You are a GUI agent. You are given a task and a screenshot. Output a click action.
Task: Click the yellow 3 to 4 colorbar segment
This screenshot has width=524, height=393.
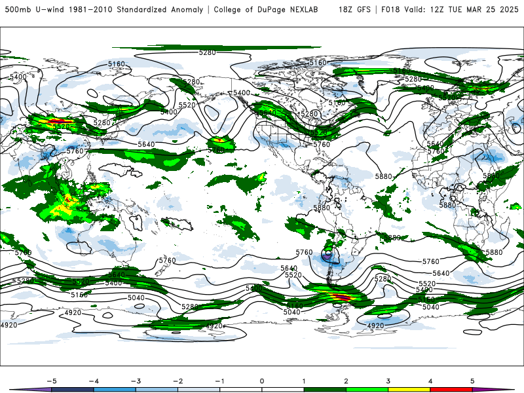409,390
